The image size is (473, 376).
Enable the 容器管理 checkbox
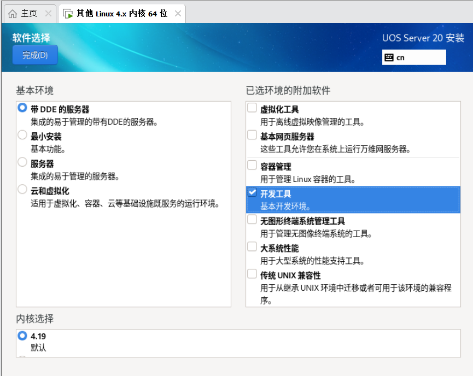(x=252, y=165)
